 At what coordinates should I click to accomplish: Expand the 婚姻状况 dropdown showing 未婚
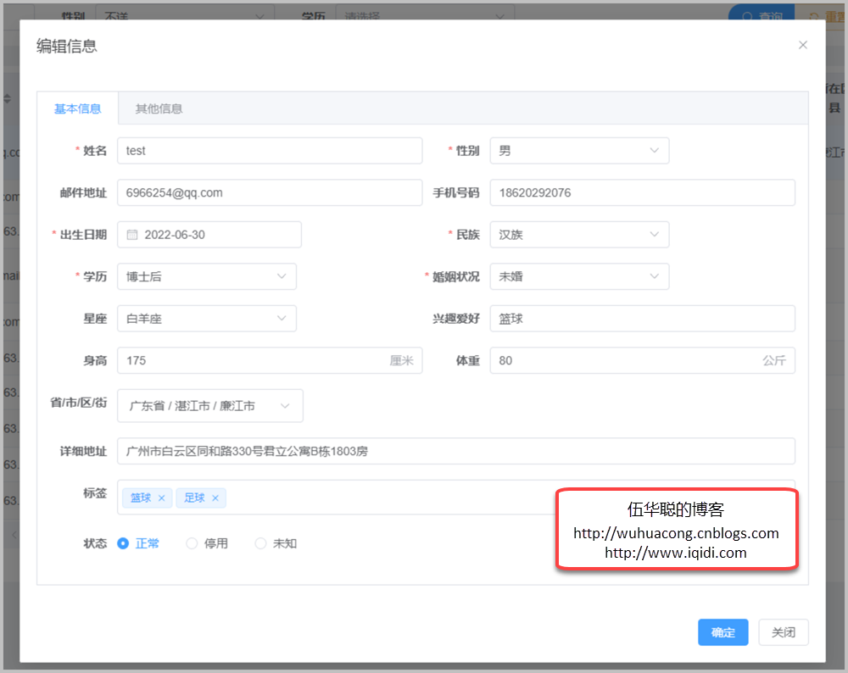pos(579,276)
